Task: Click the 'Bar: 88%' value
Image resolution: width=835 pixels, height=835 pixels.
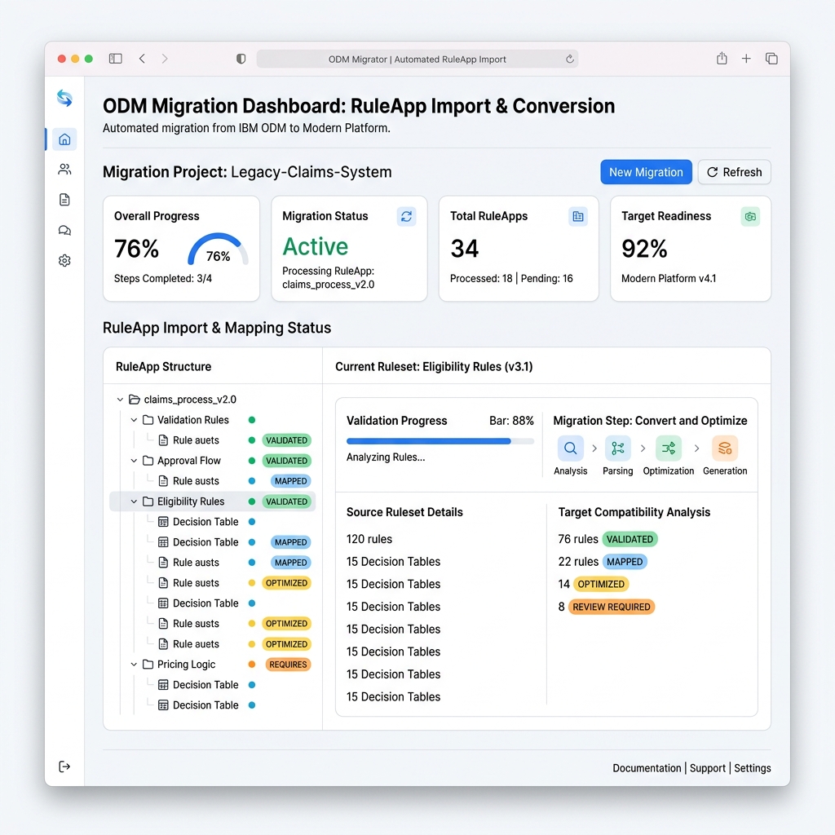Action: coord(511,421)
